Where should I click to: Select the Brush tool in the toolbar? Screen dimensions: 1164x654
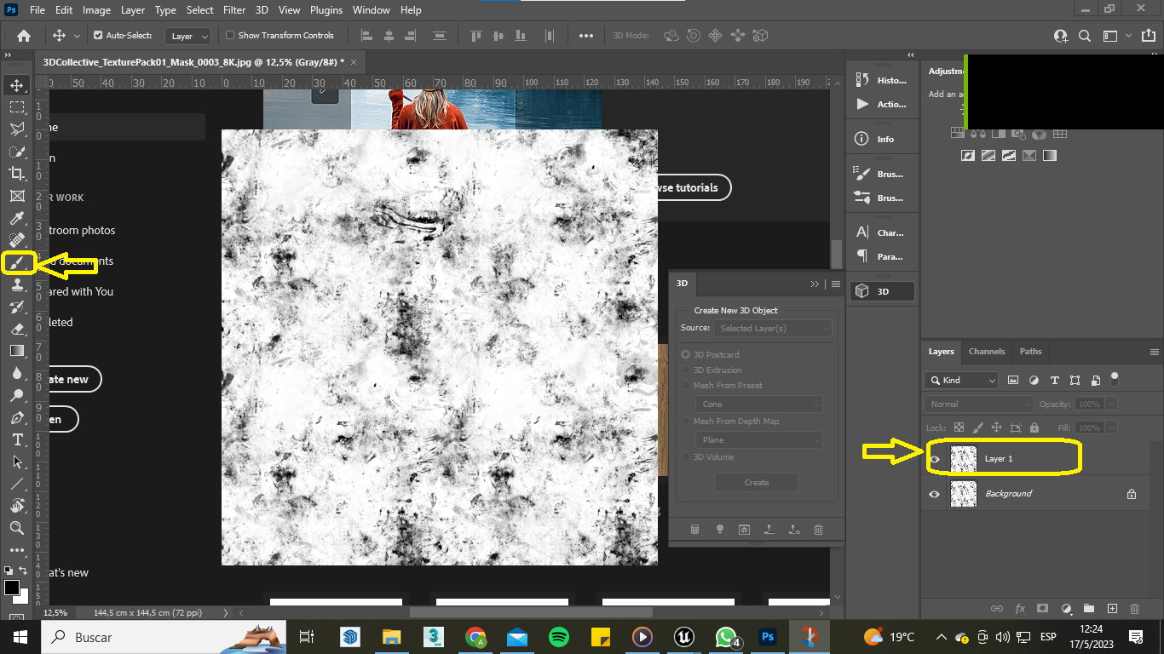tap(19, 262)
